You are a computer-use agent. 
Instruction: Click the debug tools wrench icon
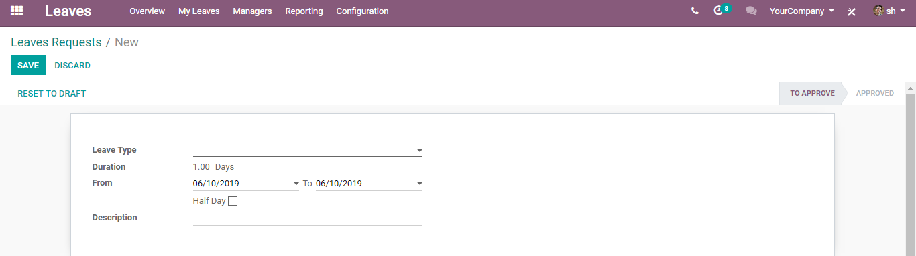852,11
